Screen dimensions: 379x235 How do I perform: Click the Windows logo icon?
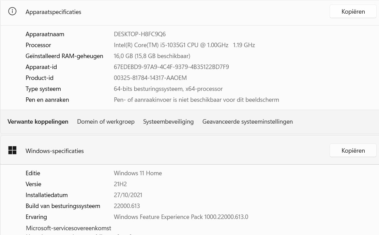[x=12, y=150]
